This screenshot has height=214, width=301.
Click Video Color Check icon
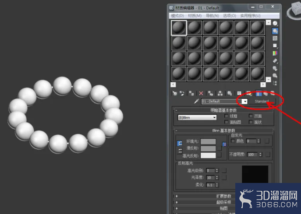(275, 53)
